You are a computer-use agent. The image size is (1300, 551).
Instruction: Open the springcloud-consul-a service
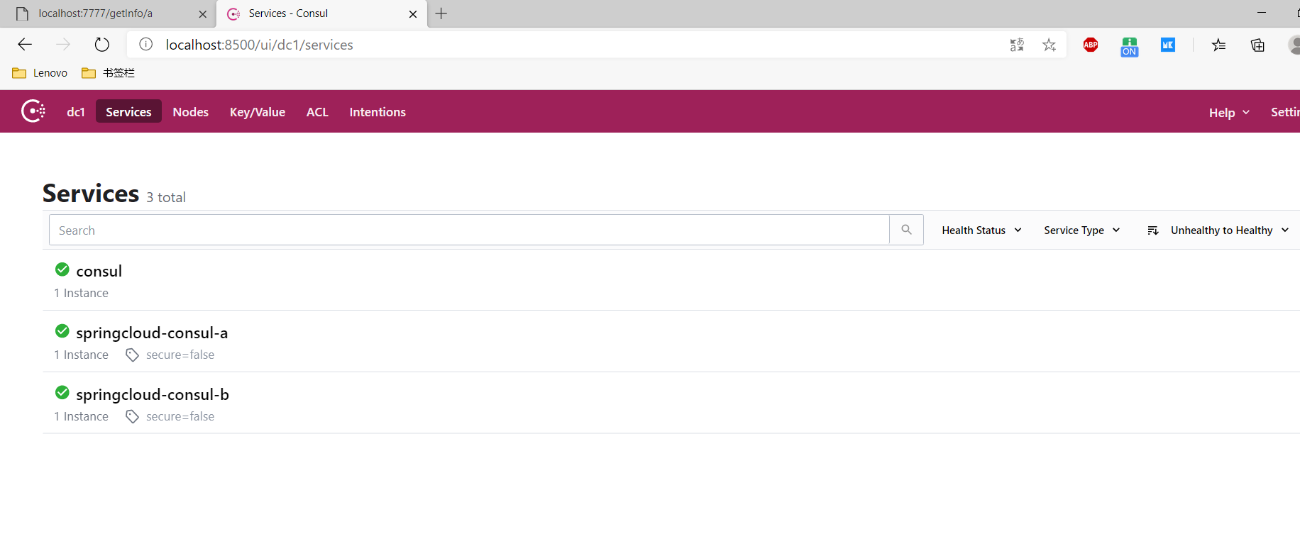[152, 333]
